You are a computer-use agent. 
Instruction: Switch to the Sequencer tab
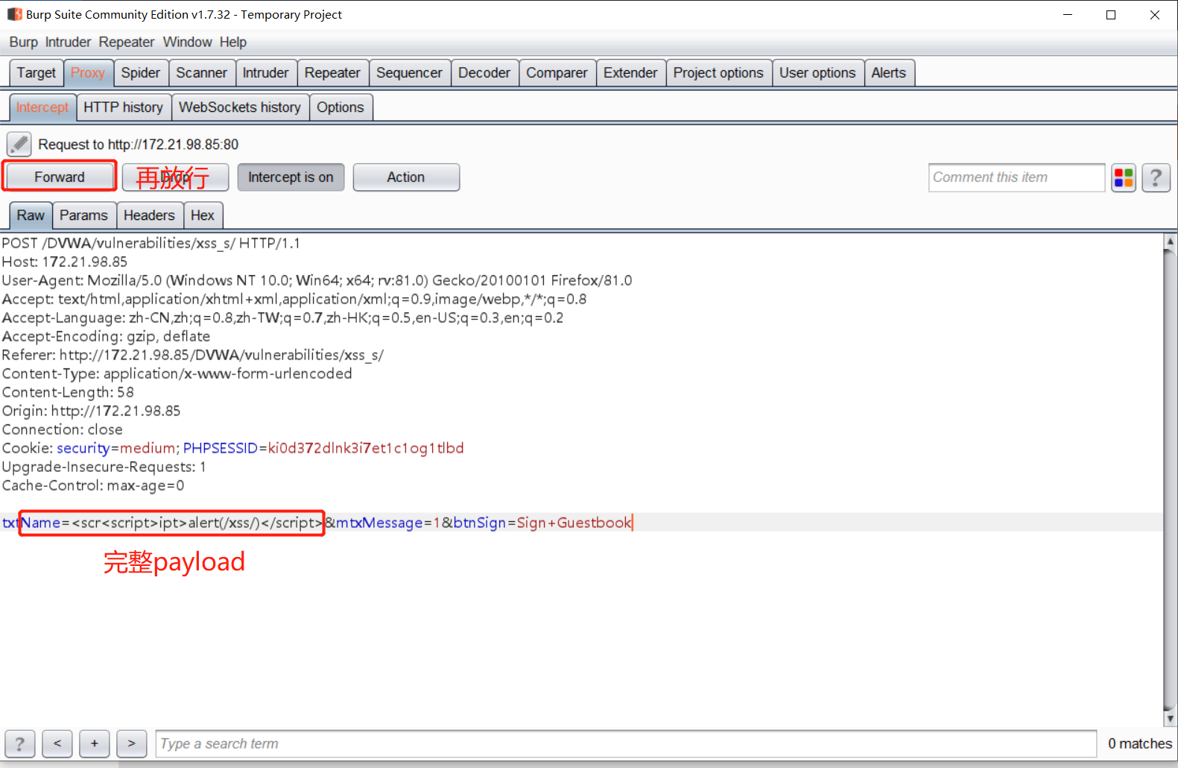[409, 73]
